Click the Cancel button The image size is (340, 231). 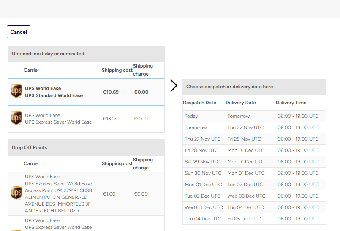[x=19, y=32]
